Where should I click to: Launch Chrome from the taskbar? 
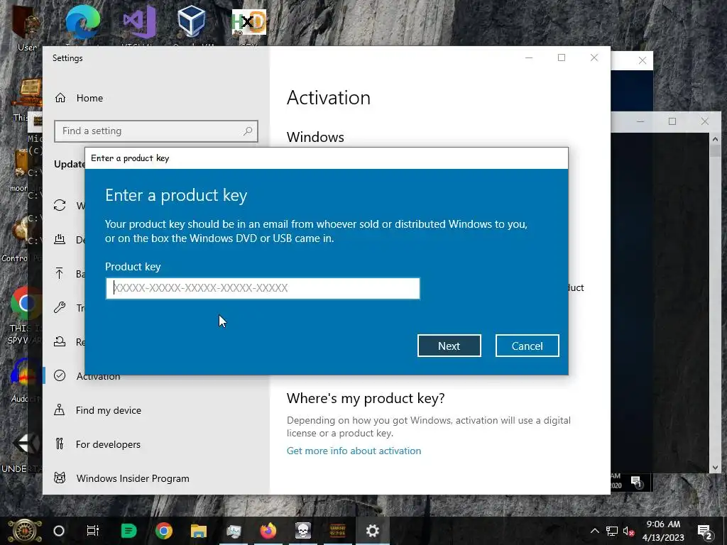pos(164,531)
